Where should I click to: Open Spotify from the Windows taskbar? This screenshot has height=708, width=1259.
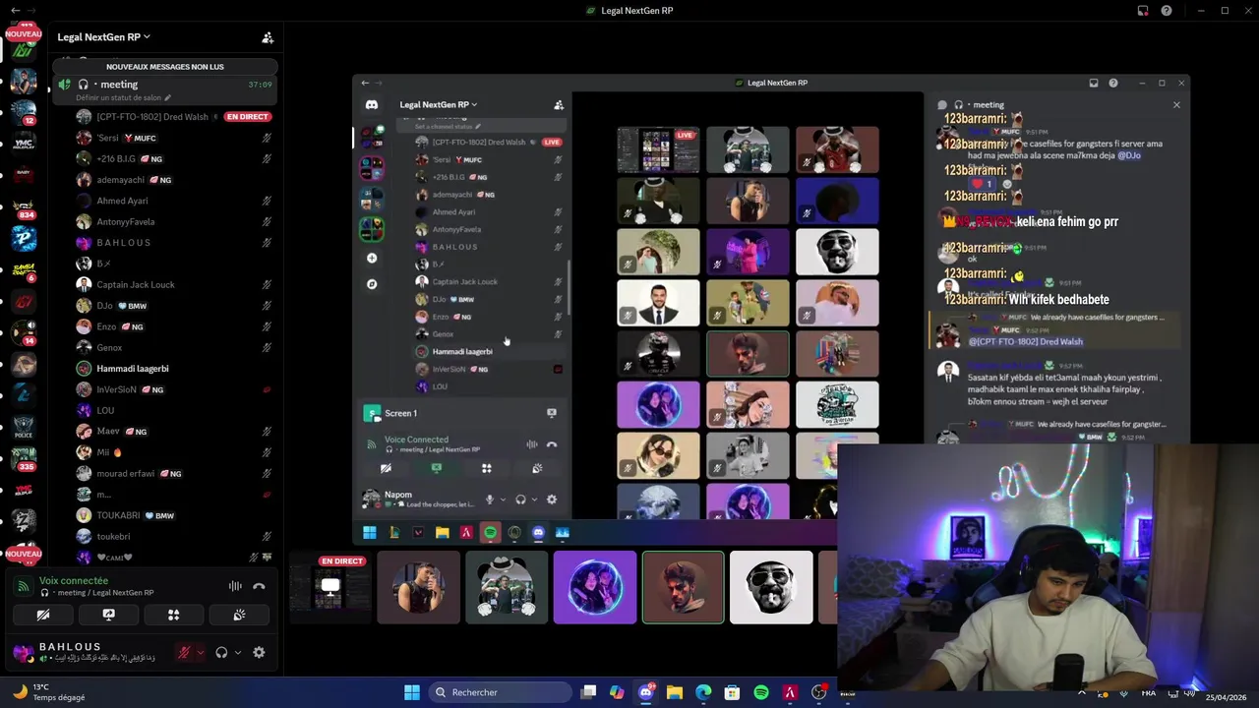761,692
